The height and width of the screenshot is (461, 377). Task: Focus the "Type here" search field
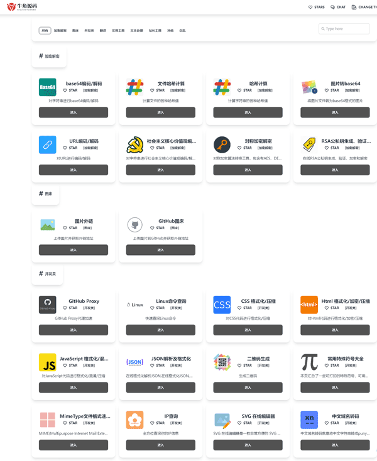pyautogui.click(x=344, y=29)
